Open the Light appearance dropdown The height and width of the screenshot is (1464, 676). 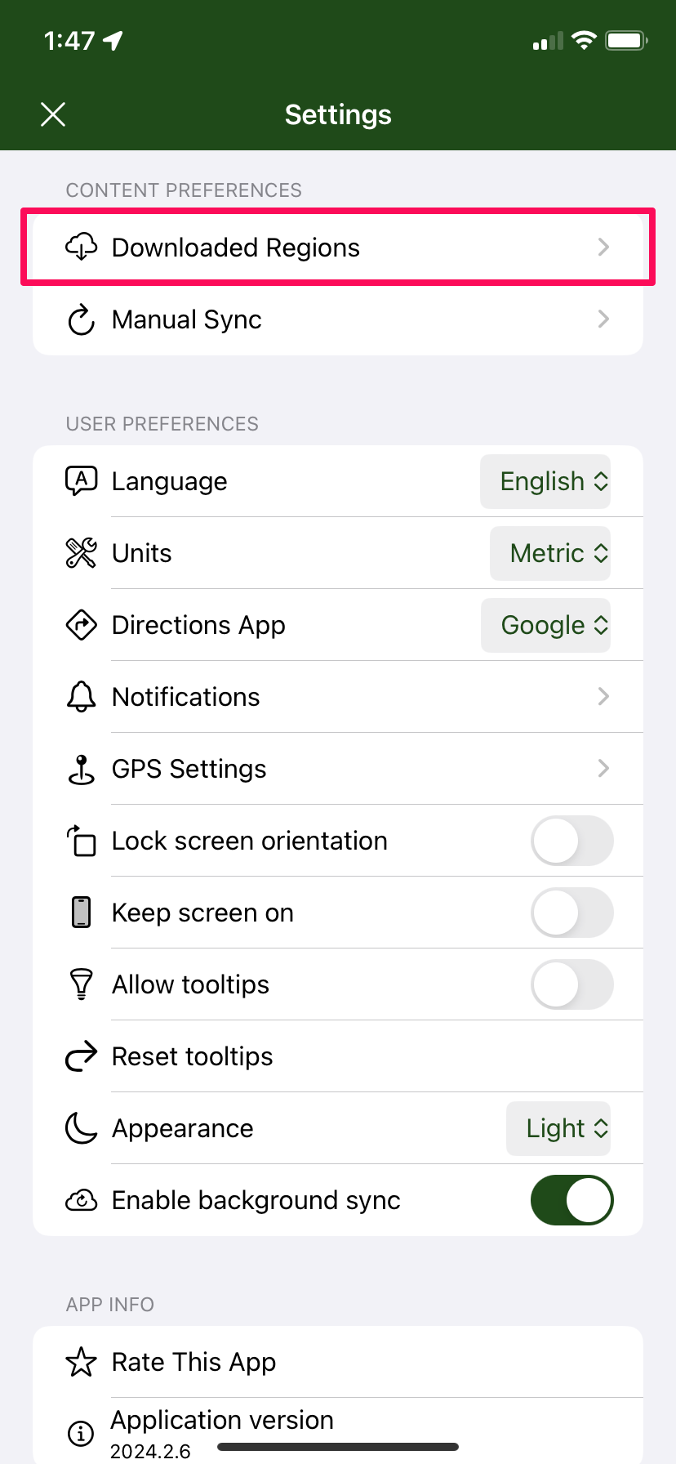point(558,1128)
